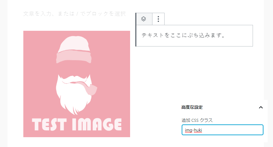The image size is (273, 147).
Task: Place cursor in empty paragraph 文章を入力 placeholder
Action: point(75,14)
